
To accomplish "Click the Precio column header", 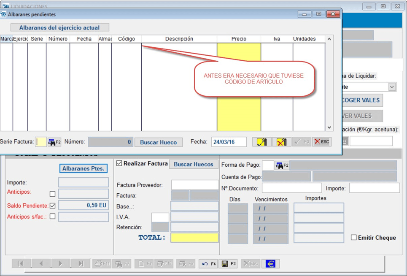I will 239,39.
